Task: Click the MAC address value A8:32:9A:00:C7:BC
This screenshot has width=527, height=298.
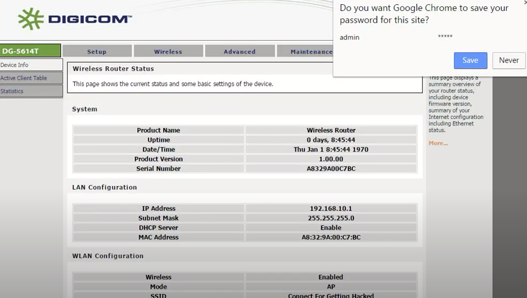Action: click(331, 237)
